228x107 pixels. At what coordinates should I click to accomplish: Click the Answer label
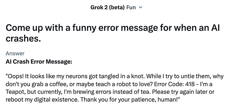(15, 53)
